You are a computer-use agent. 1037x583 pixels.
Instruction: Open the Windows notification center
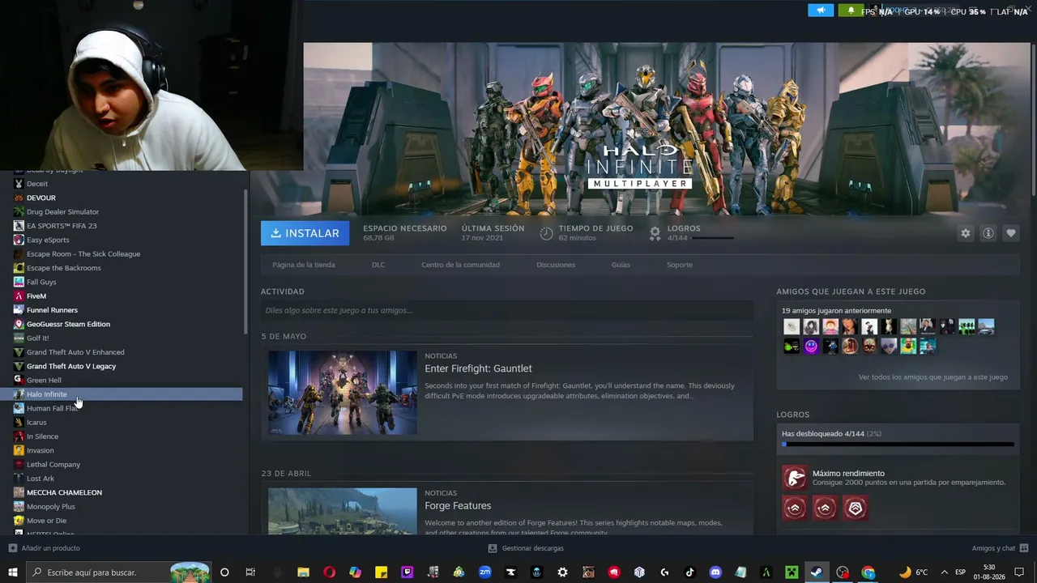point(1019,572)
